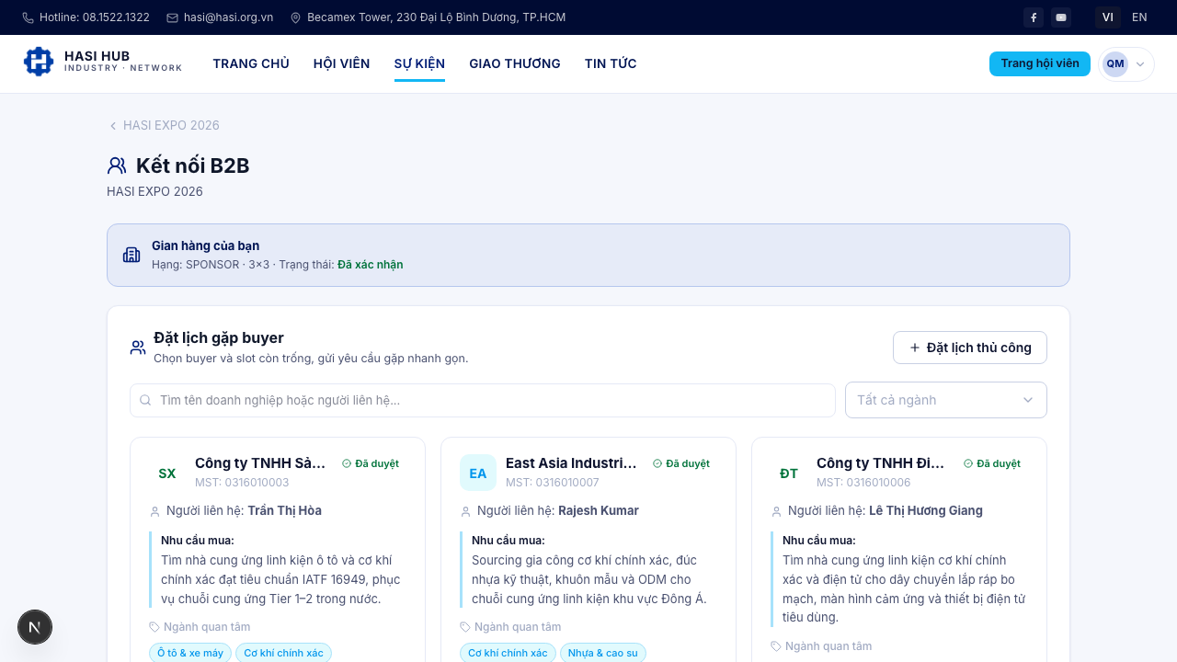Click the hotline number 08.1522.1322
This screenshot has width=1177, height=662.
[95, 17]
